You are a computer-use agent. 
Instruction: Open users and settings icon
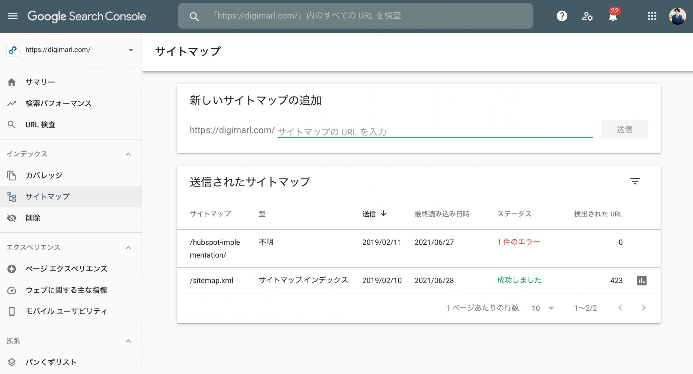tap(587, 16)
